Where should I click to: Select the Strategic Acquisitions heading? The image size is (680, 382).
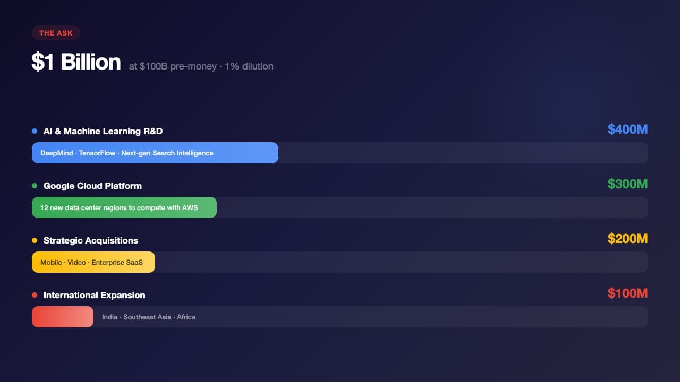click(91, 240)
